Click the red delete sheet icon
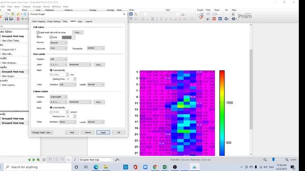 click(x=18, y=19)
